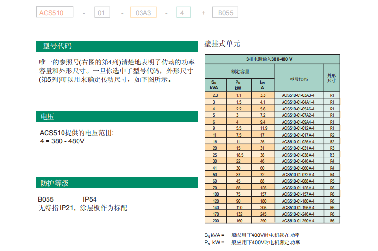This screenshot has width=378, height=251.
Task: Select model ACS510-01-05A6-4
Action: [x=298, y=109]
